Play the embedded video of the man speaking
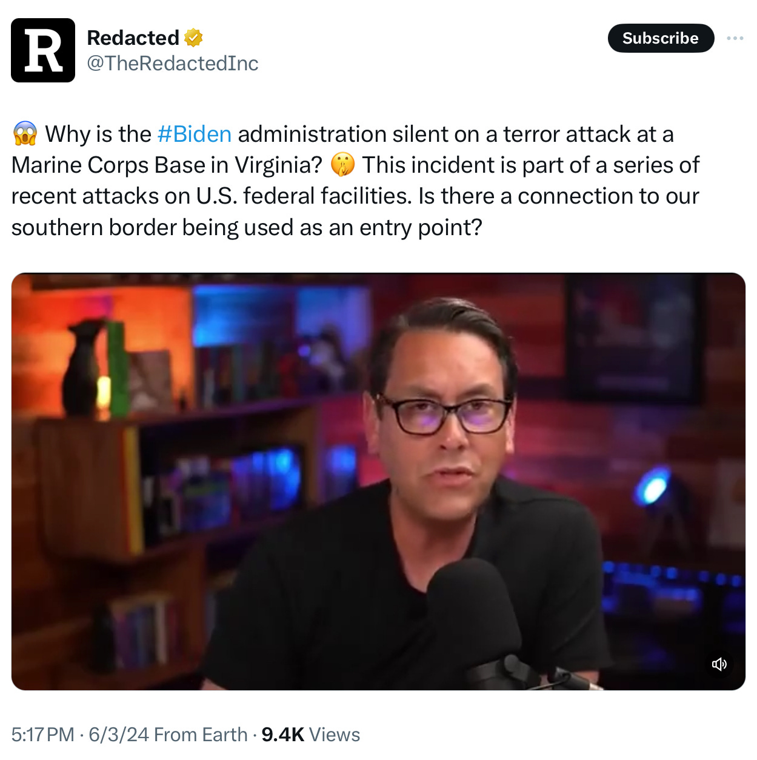The height and width of the screenshot is (760, 757). [x=378, y=481]
